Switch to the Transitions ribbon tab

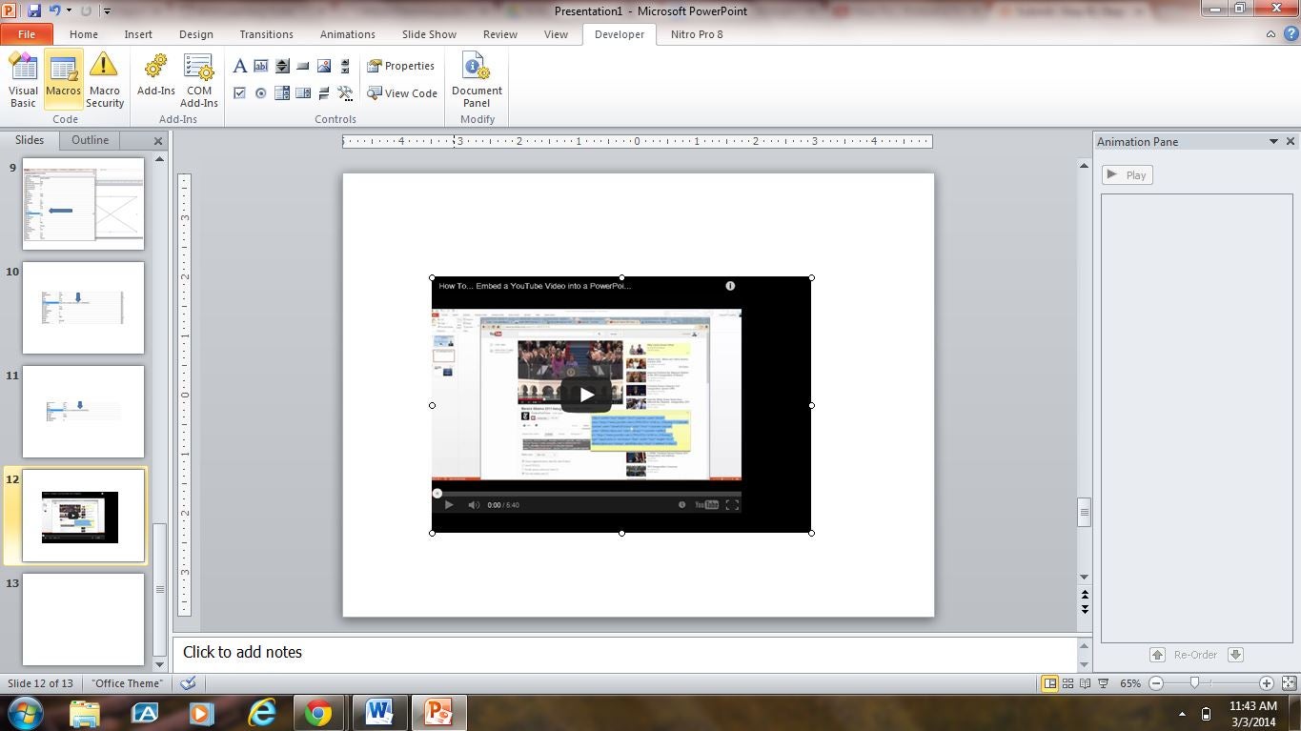pos(266,34)
